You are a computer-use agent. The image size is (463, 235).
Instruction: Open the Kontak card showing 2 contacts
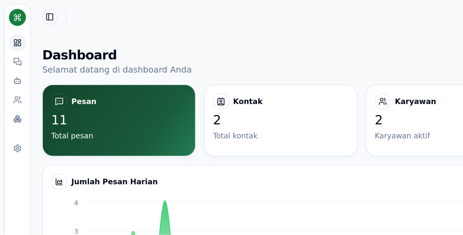280,120
